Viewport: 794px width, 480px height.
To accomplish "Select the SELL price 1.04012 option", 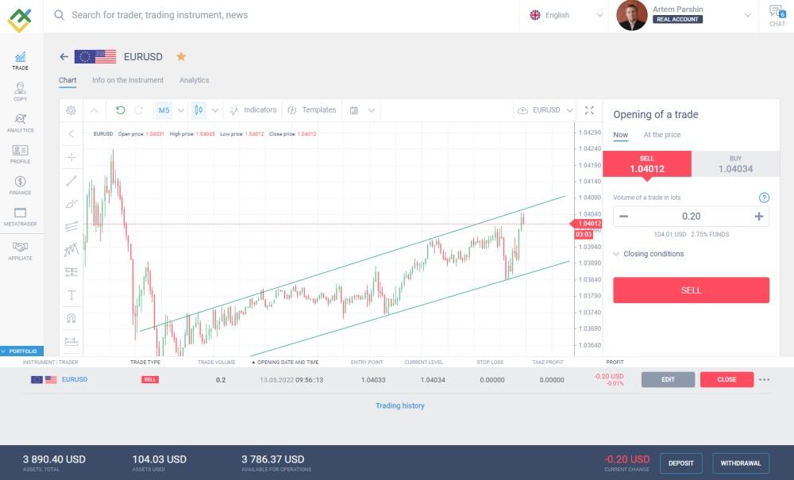I will [646, 163].
